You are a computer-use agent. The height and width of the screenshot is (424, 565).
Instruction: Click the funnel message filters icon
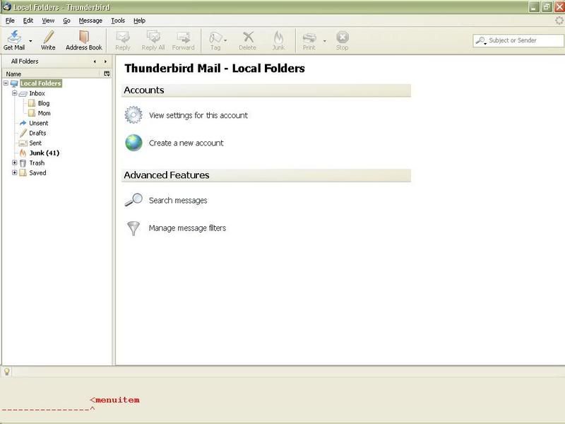point(133,228)
